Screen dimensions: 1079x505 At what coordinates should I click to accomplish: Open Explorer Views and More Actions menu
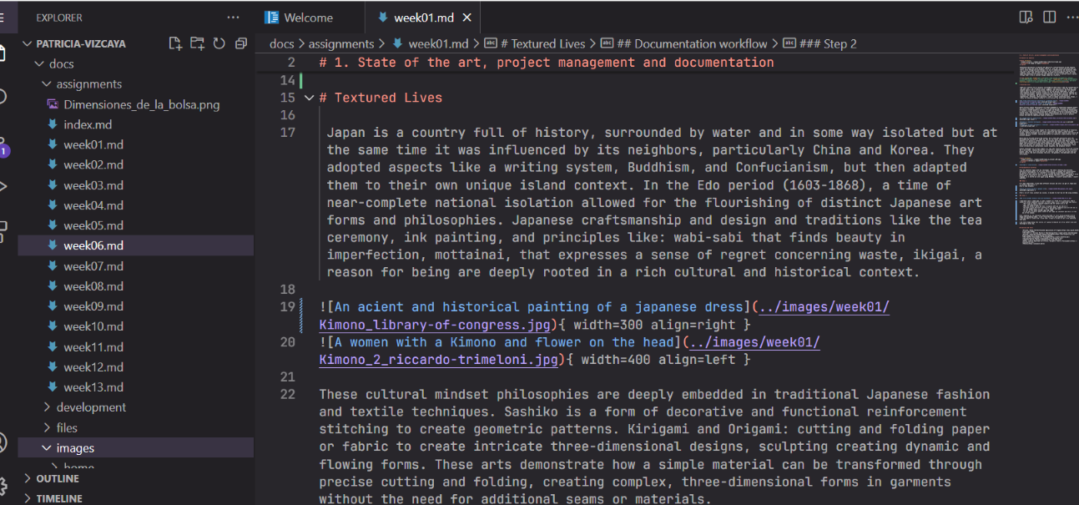coord(233,18)
